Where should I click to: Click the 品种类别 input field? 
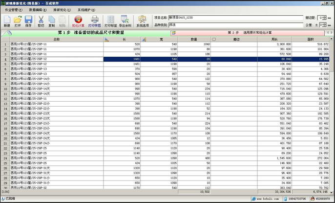coord(236,25)
